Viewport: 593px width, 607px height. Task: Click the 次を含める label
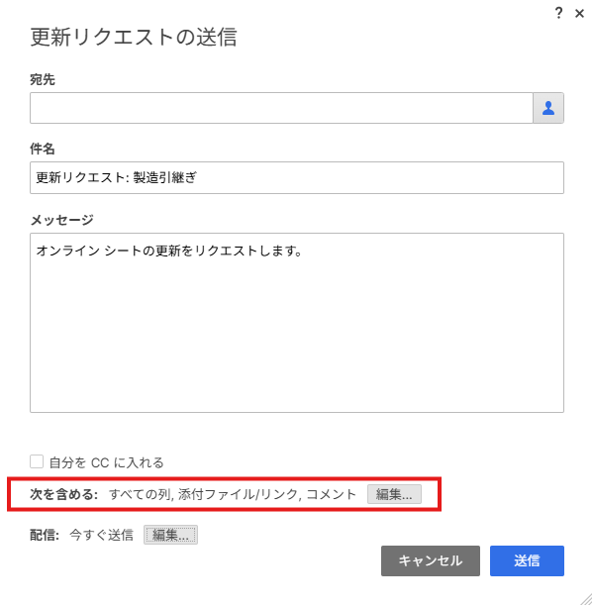64,494
